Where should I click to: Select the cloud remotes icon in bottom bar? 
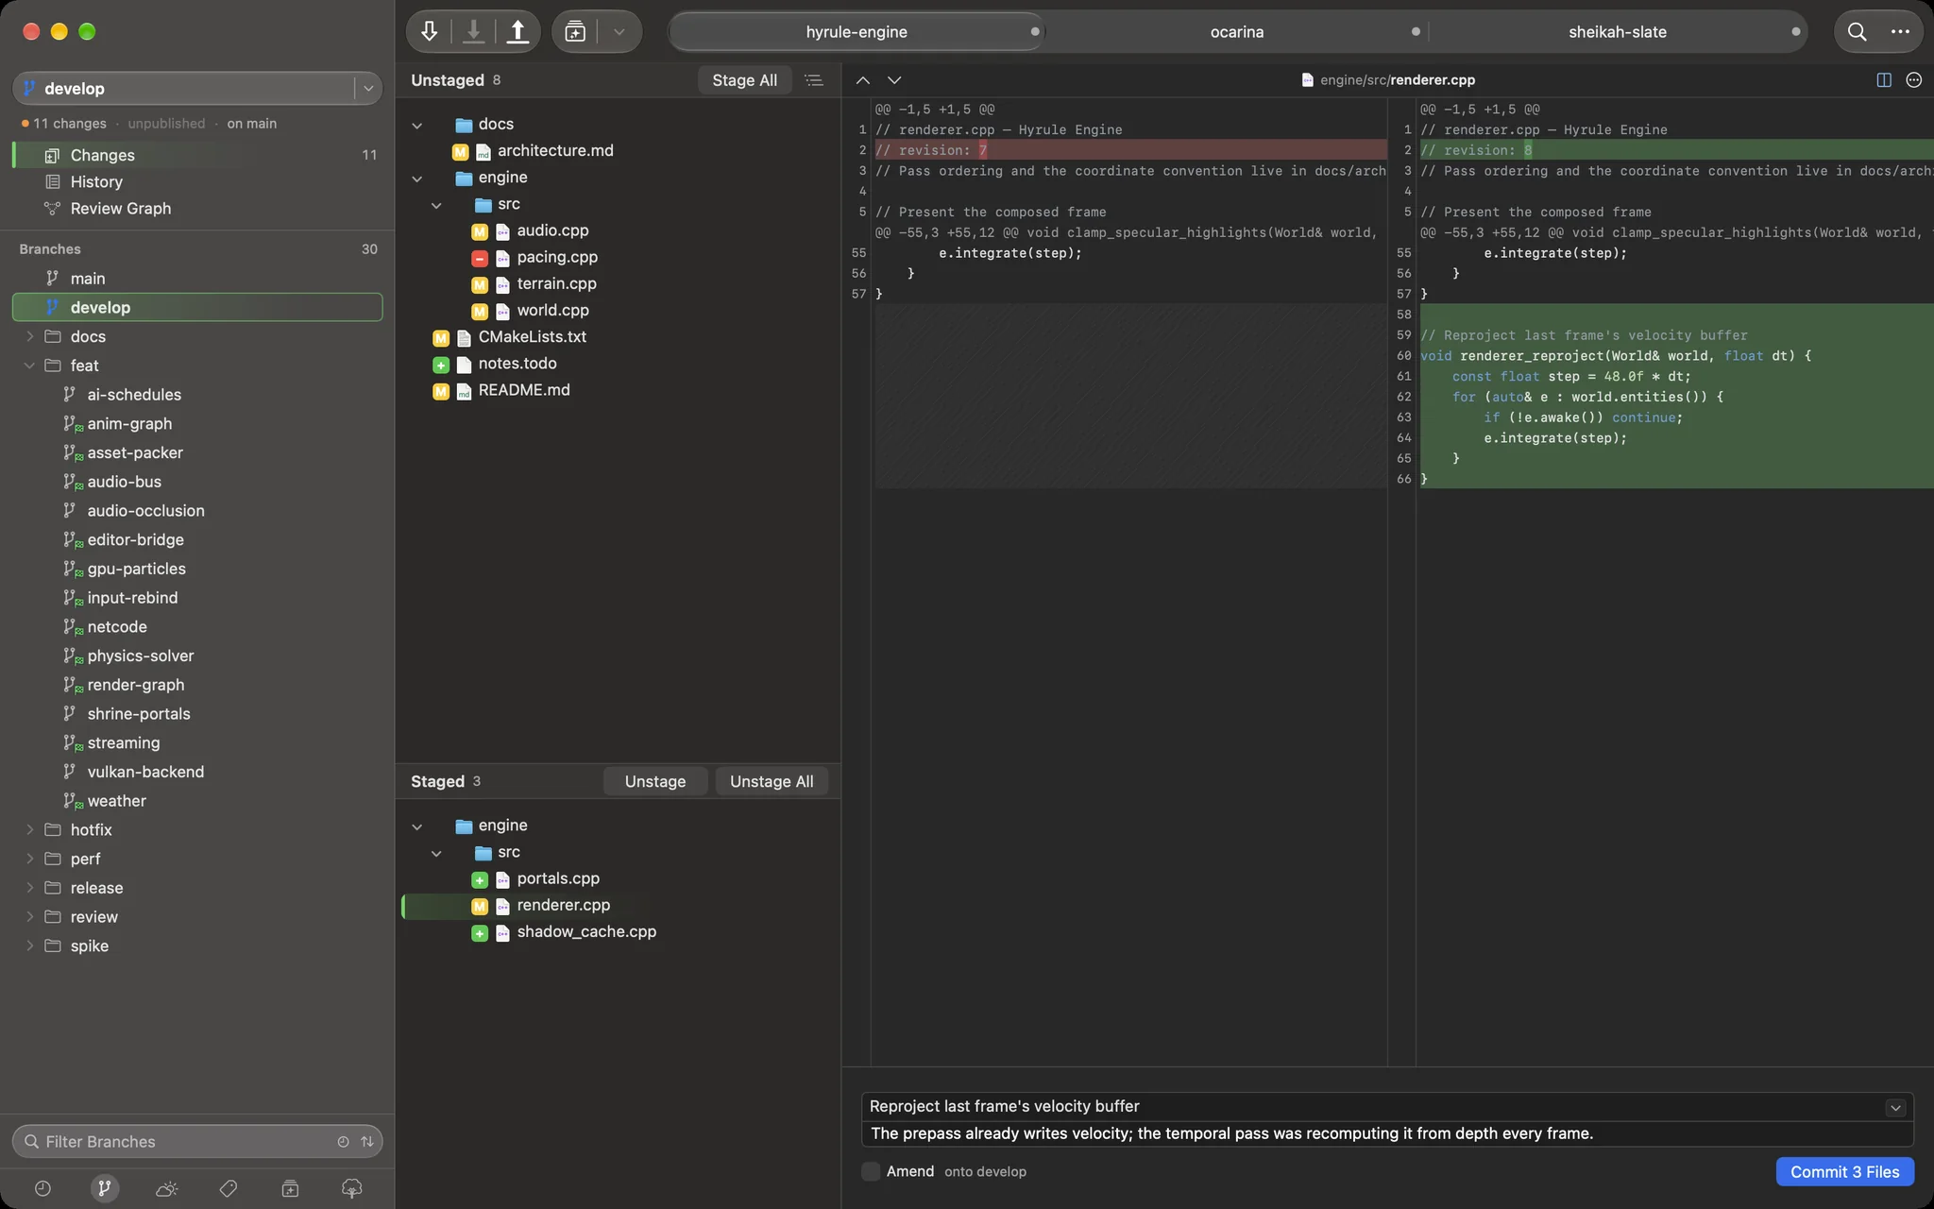tap(166, 1188)
